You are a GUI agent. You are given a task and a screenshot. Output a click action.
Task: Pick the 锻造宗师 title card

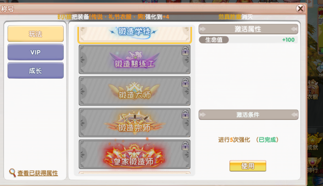pyautogui.click(x=134, y=123)
